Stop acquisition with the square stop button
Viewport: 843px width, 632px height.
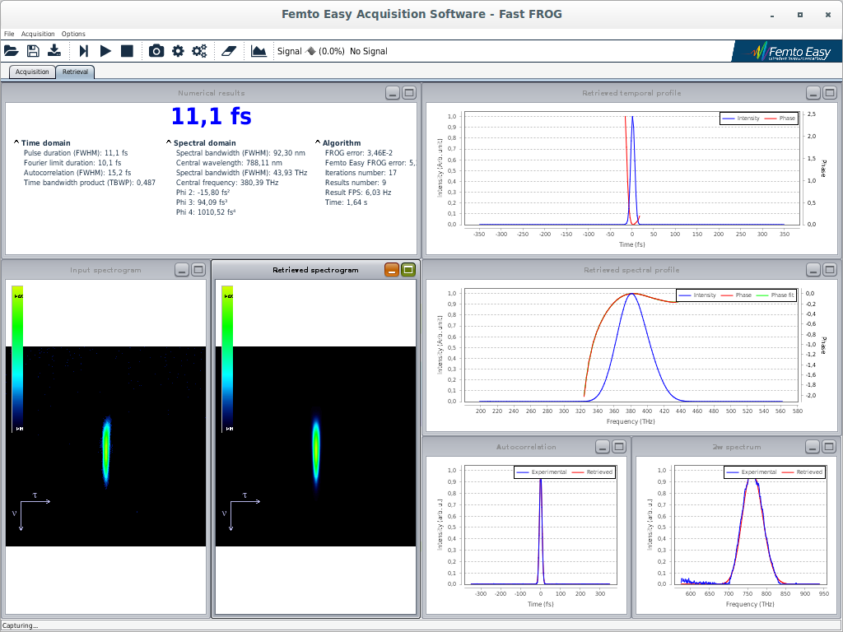coord(127,51)
